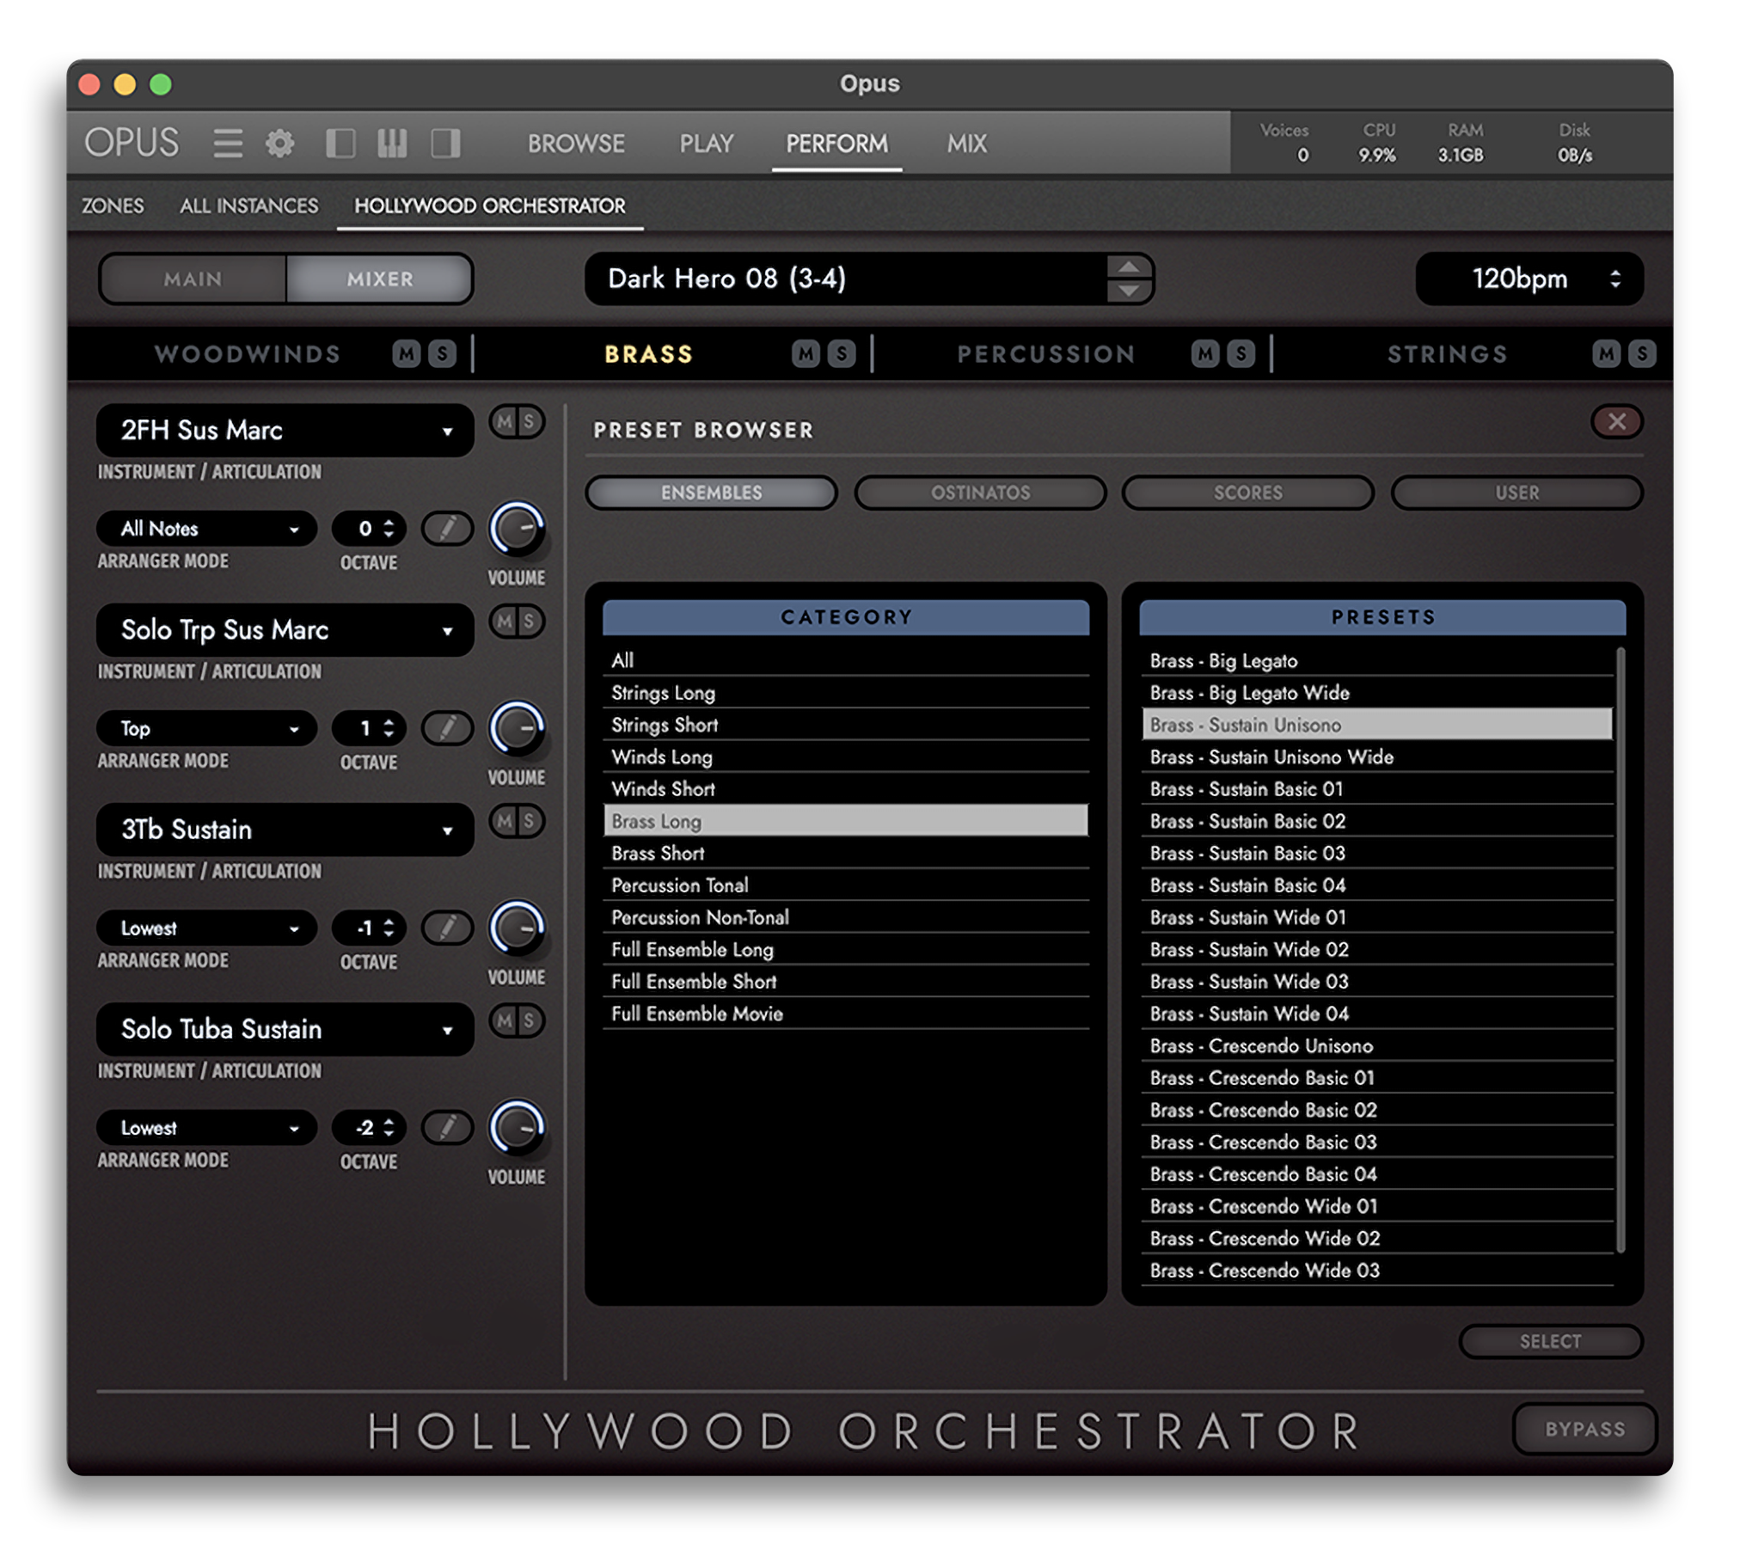Switch to the MIX tab
The width and height of the screenshot is (1740, 1550).
tap(966, 144)
